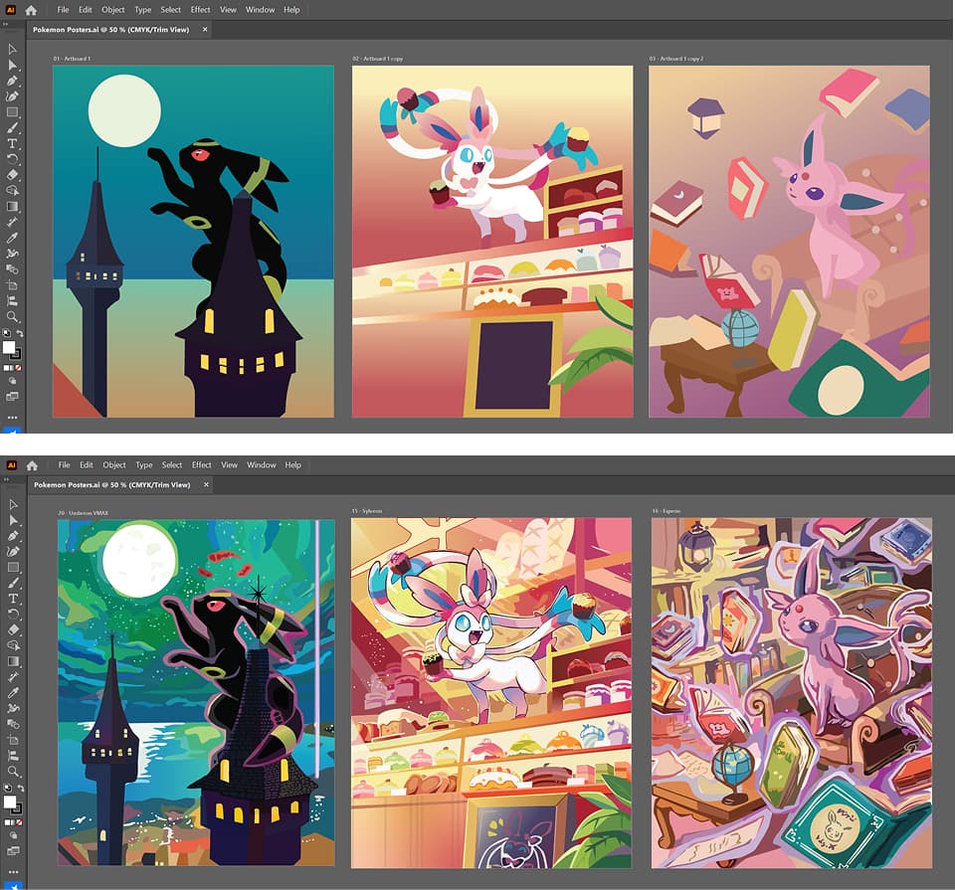
Task: Open the Window menu in top window
Action: [260, 10]
